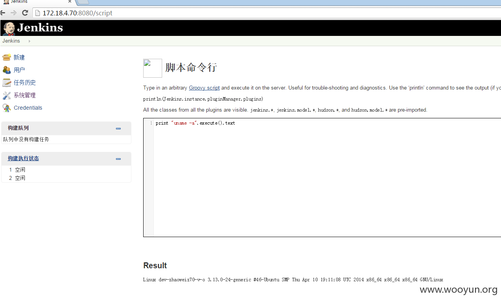
Task: Open a new browser tab
Action: (x=84, y=2)
